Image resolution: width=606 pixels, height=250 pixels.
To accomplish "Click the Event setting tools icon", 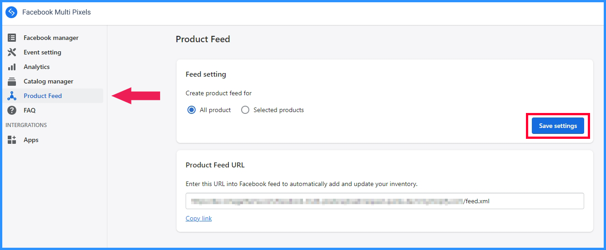I will (12, 52).
